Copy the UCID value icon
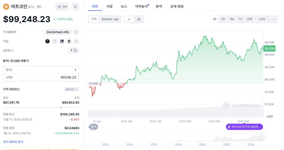Image resolution: width=284 pixels, height=150 pixels. click(75, 51)
